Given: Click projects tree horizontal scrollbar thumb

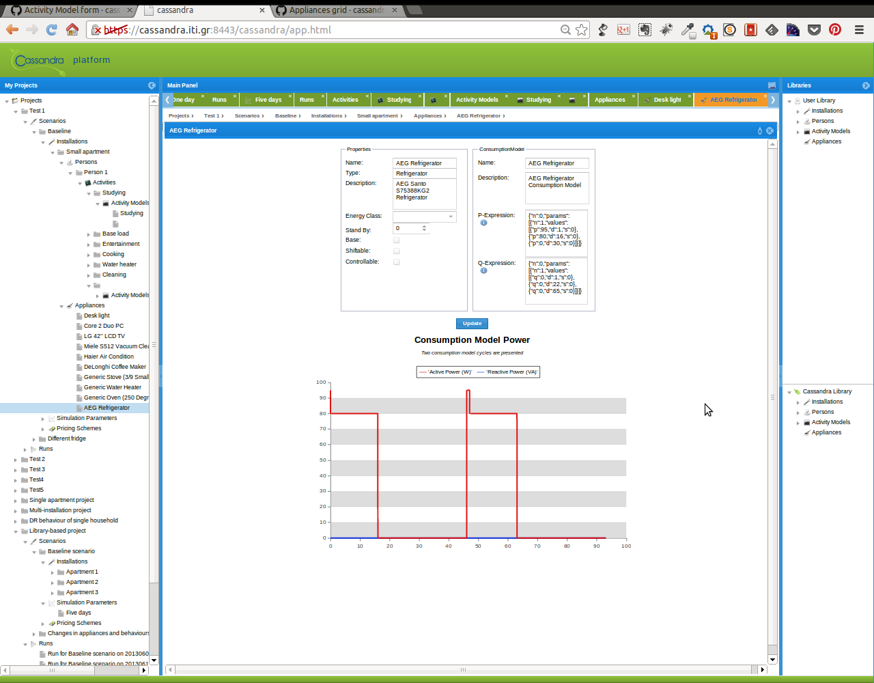Looking at the screenshot, I should coord(52,671).
